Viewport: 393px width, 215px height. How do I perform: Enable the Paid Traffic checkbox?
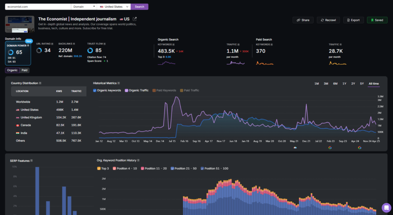182,90
